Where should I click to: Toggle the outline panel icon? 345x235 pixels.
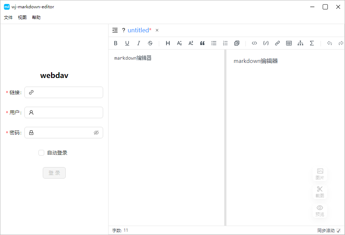(x=115, y=30)
